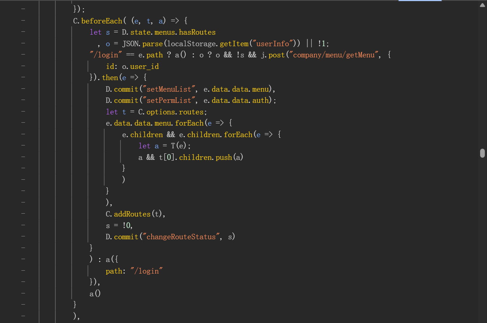487x323 pixels.
Task: Click the gutter dash beside the 'let a = T(e);' line
Action: point(23,146)
